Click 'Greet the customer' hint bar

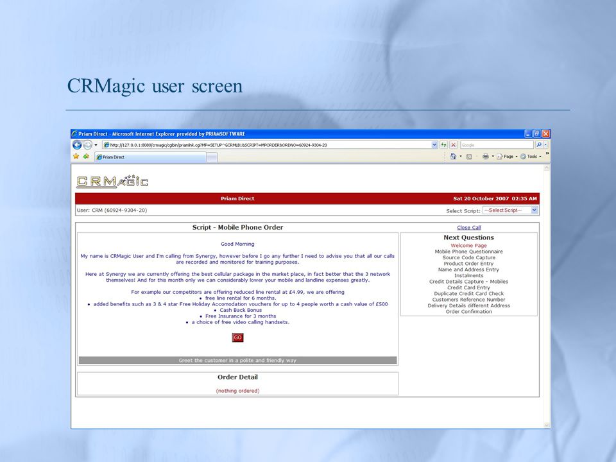(237, 360)
